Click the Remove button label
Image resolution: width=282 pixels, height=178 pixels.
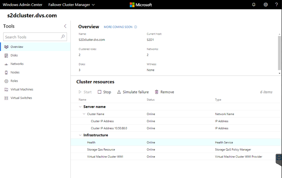[167, 92]
